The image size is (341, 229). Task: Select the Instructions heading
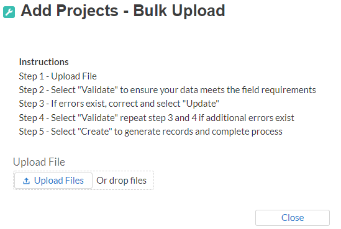pyautogui.click(x=44, y=62)
